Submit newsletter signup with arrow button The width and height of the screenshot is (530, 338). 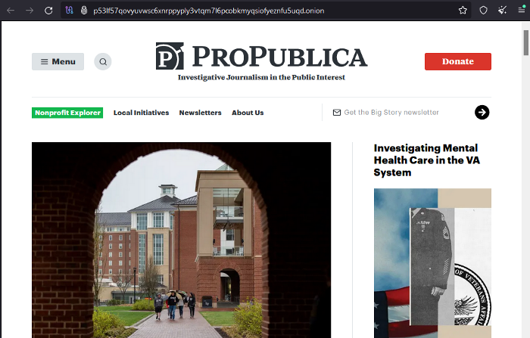(482, 113)
